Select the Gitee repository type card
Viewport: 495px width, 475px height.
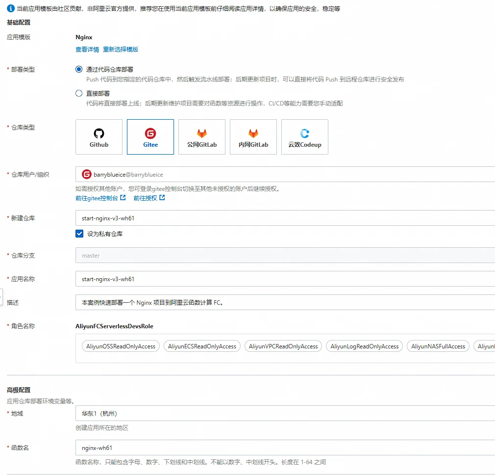(x=150, y=137)
